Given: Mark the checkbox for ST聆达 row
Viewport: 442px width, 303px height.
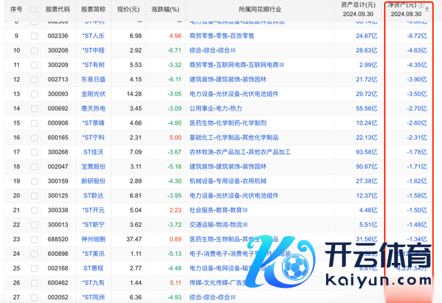Looking at the screenshot, I should tap(35, 195).
